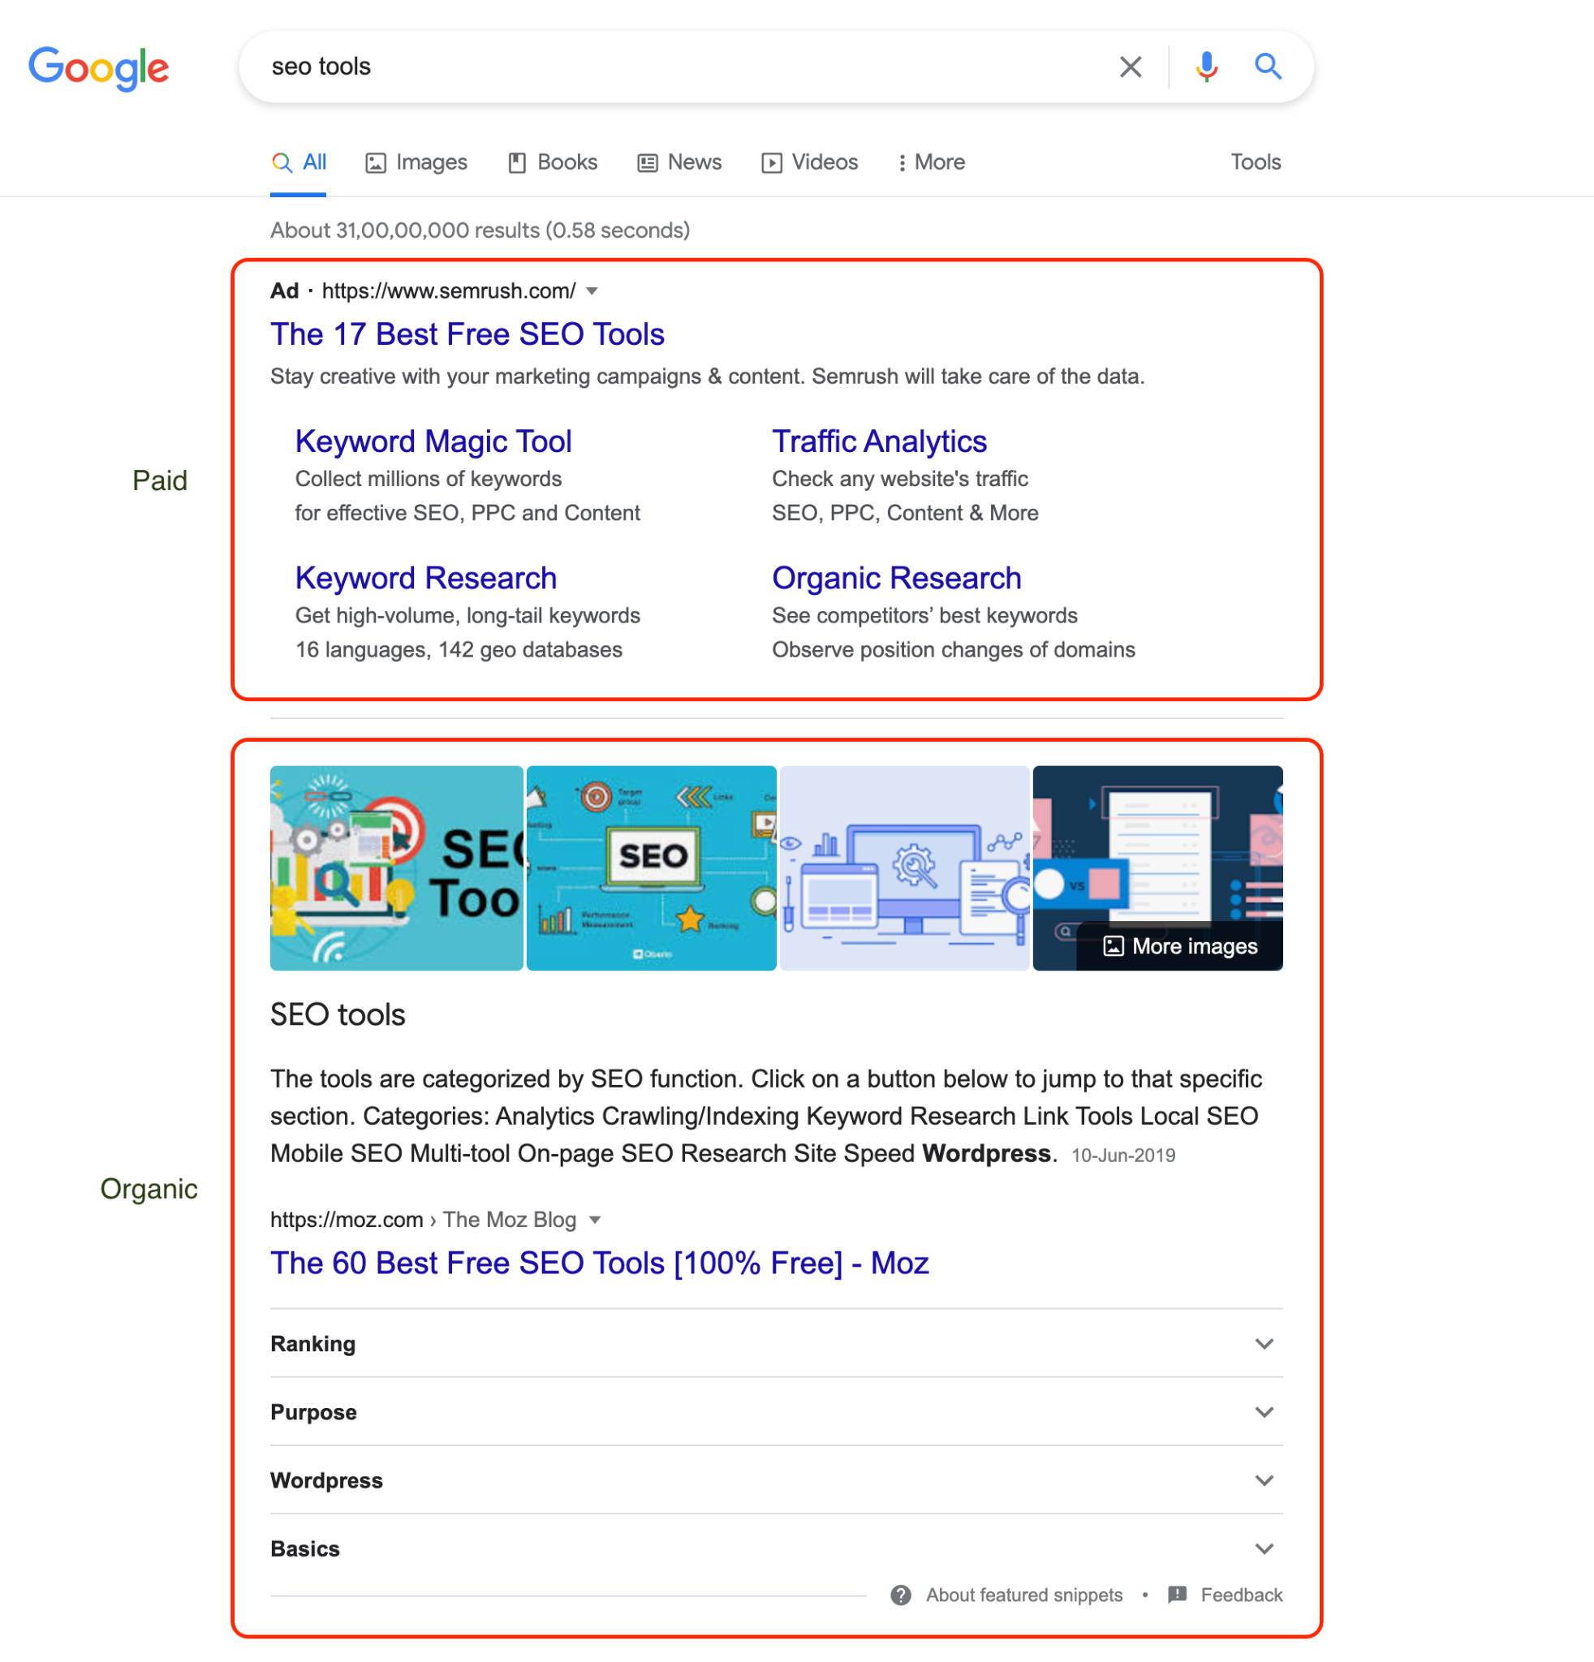Screen dimensions: 1594x1662
Task: Expand the Purpose section
Action: [1264, 1412]
